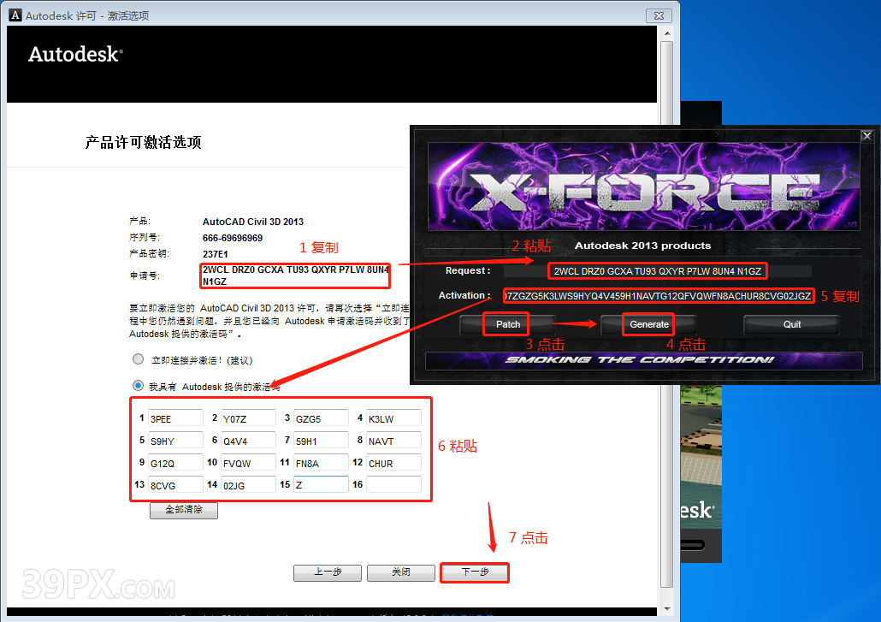Click activation code field 15 containing Z
The image size is (881, 622).
(321, 485)
